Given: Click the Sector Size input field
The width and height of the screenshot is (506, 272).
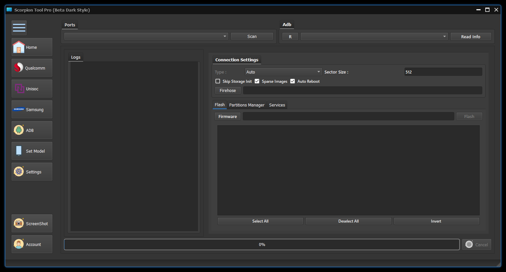Looking at the screenshot, I should [x=443, y=72].
